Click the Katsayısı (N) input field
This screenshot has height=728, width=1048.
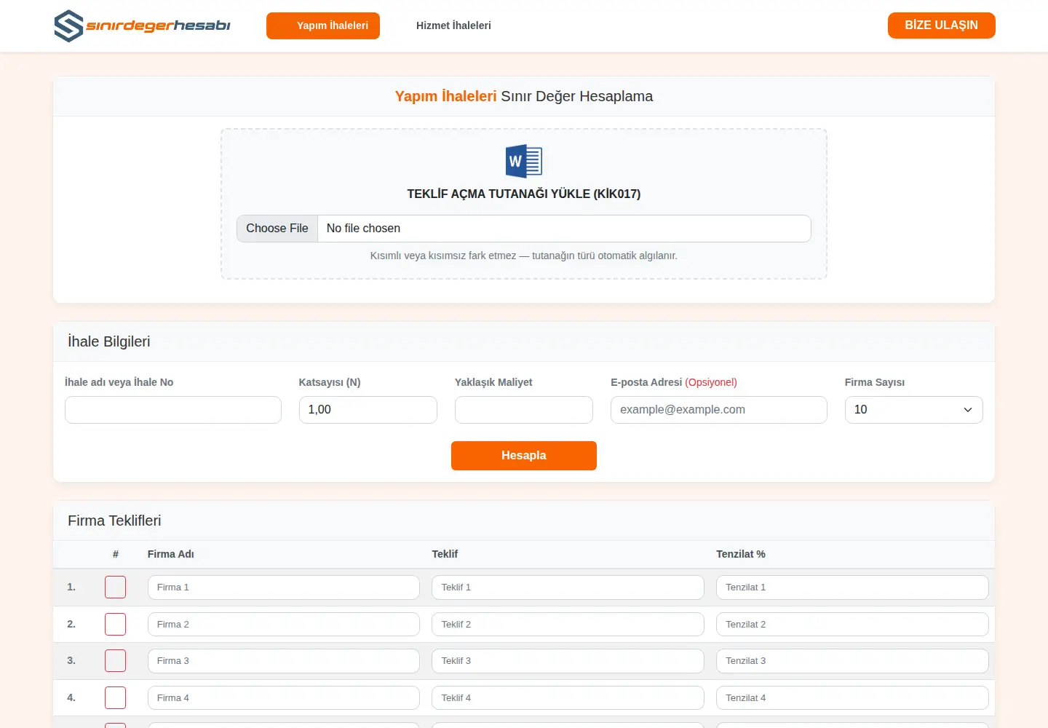pyautogui.click(x=368, y=410)
